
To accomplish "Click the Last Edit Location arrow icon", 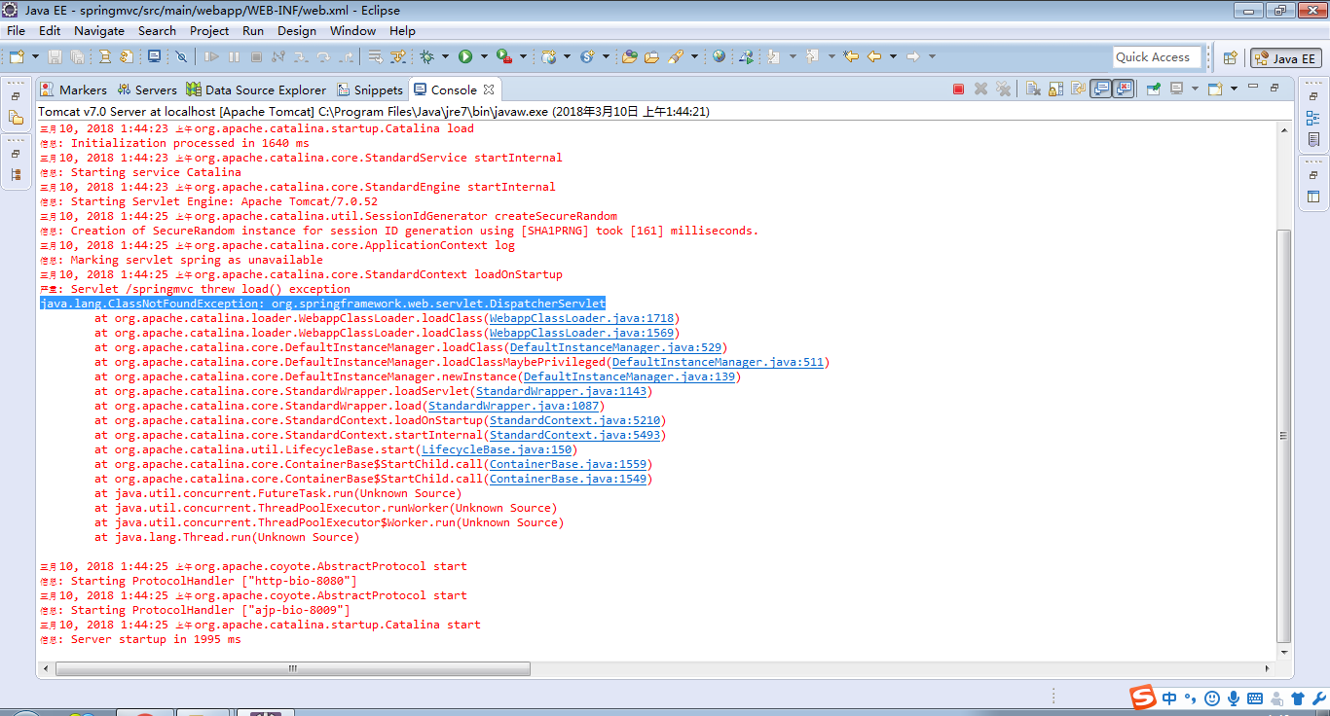I will 851,57.
